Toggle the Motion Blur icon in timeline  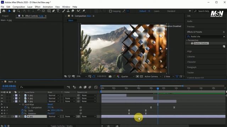[90, 87]
